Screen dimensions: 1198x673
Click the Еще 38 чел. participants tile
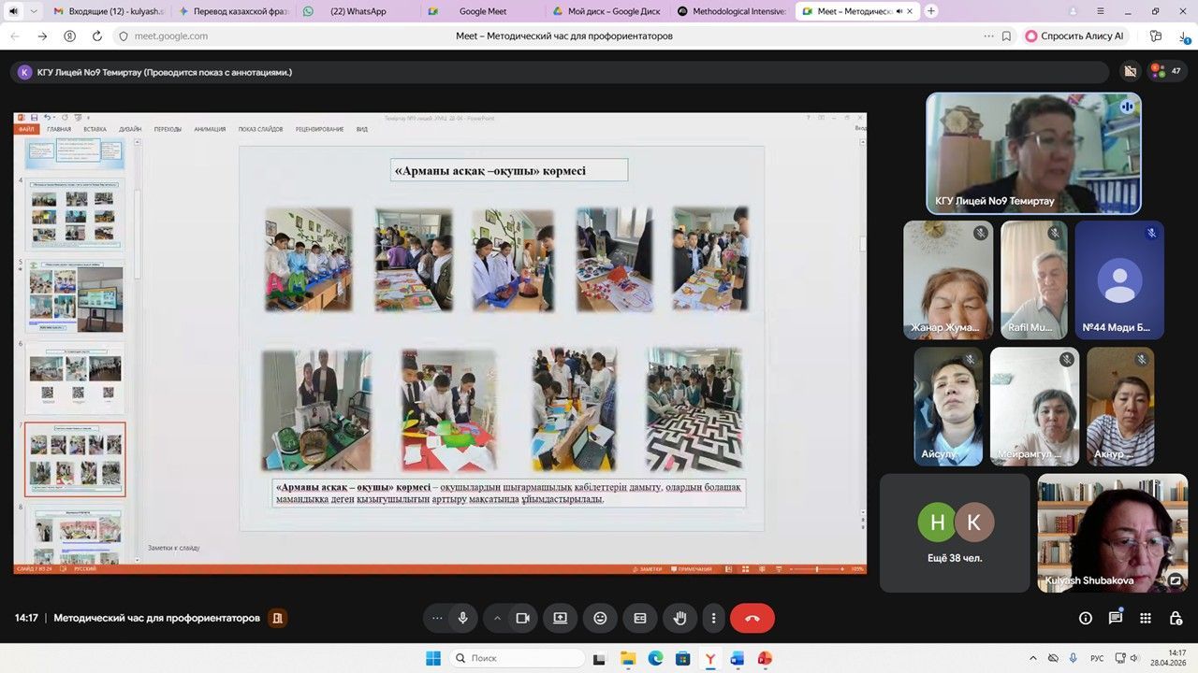(955, 533)
